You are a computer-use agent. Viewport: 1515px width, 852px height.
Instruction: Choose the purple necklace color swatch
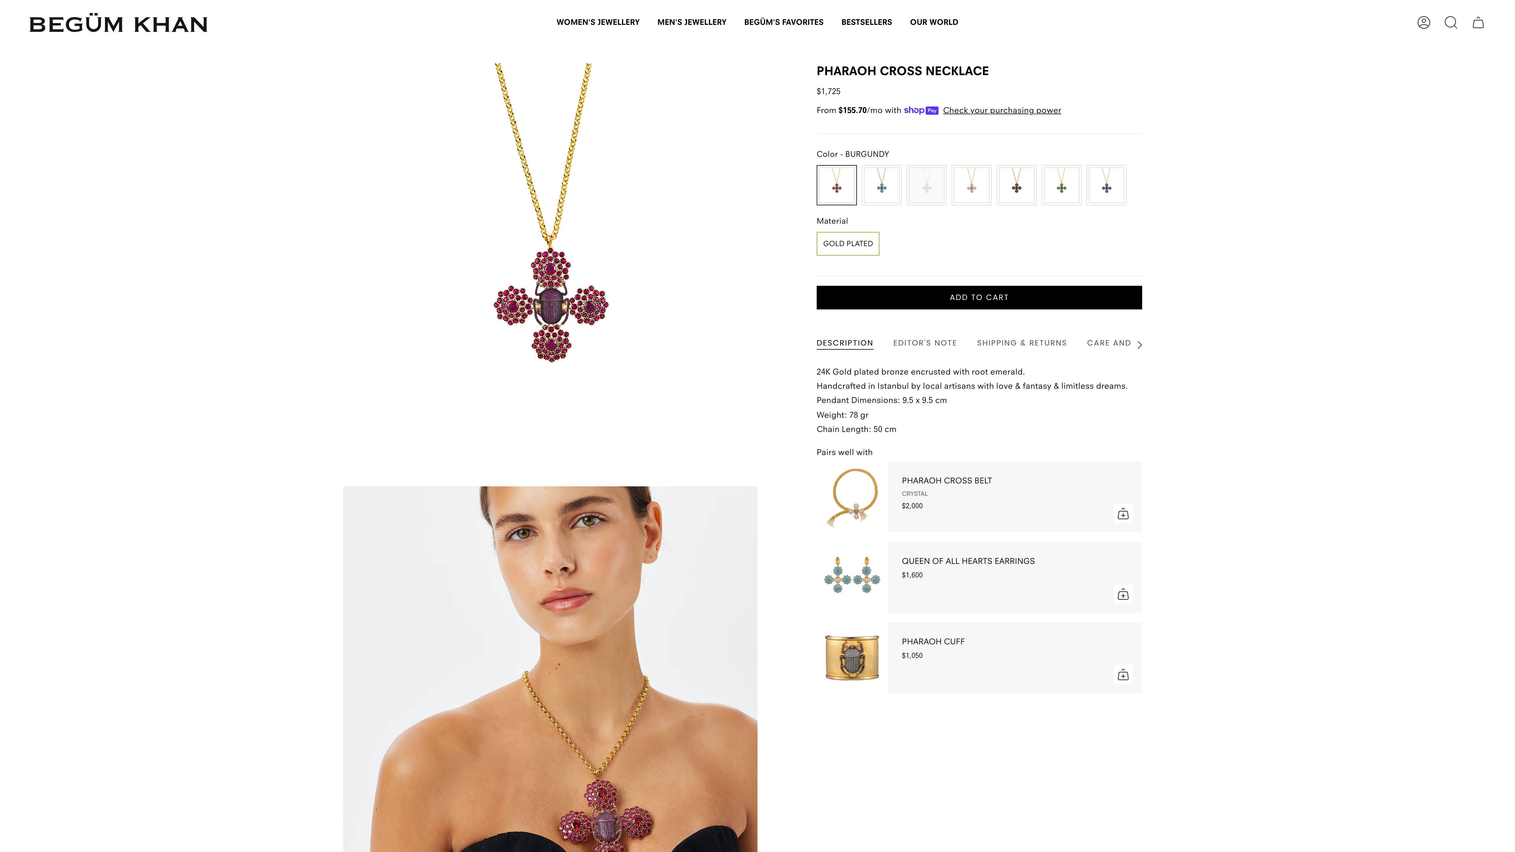[x=1106, y=185]
